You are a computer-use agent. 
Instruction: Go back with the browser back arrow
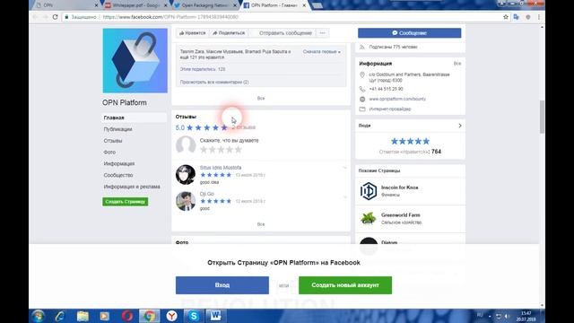pos(35,17)
